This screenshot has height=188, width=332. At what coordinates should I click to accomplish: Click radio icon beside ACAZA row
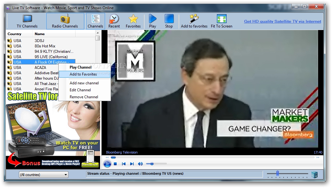click(9, 68)
